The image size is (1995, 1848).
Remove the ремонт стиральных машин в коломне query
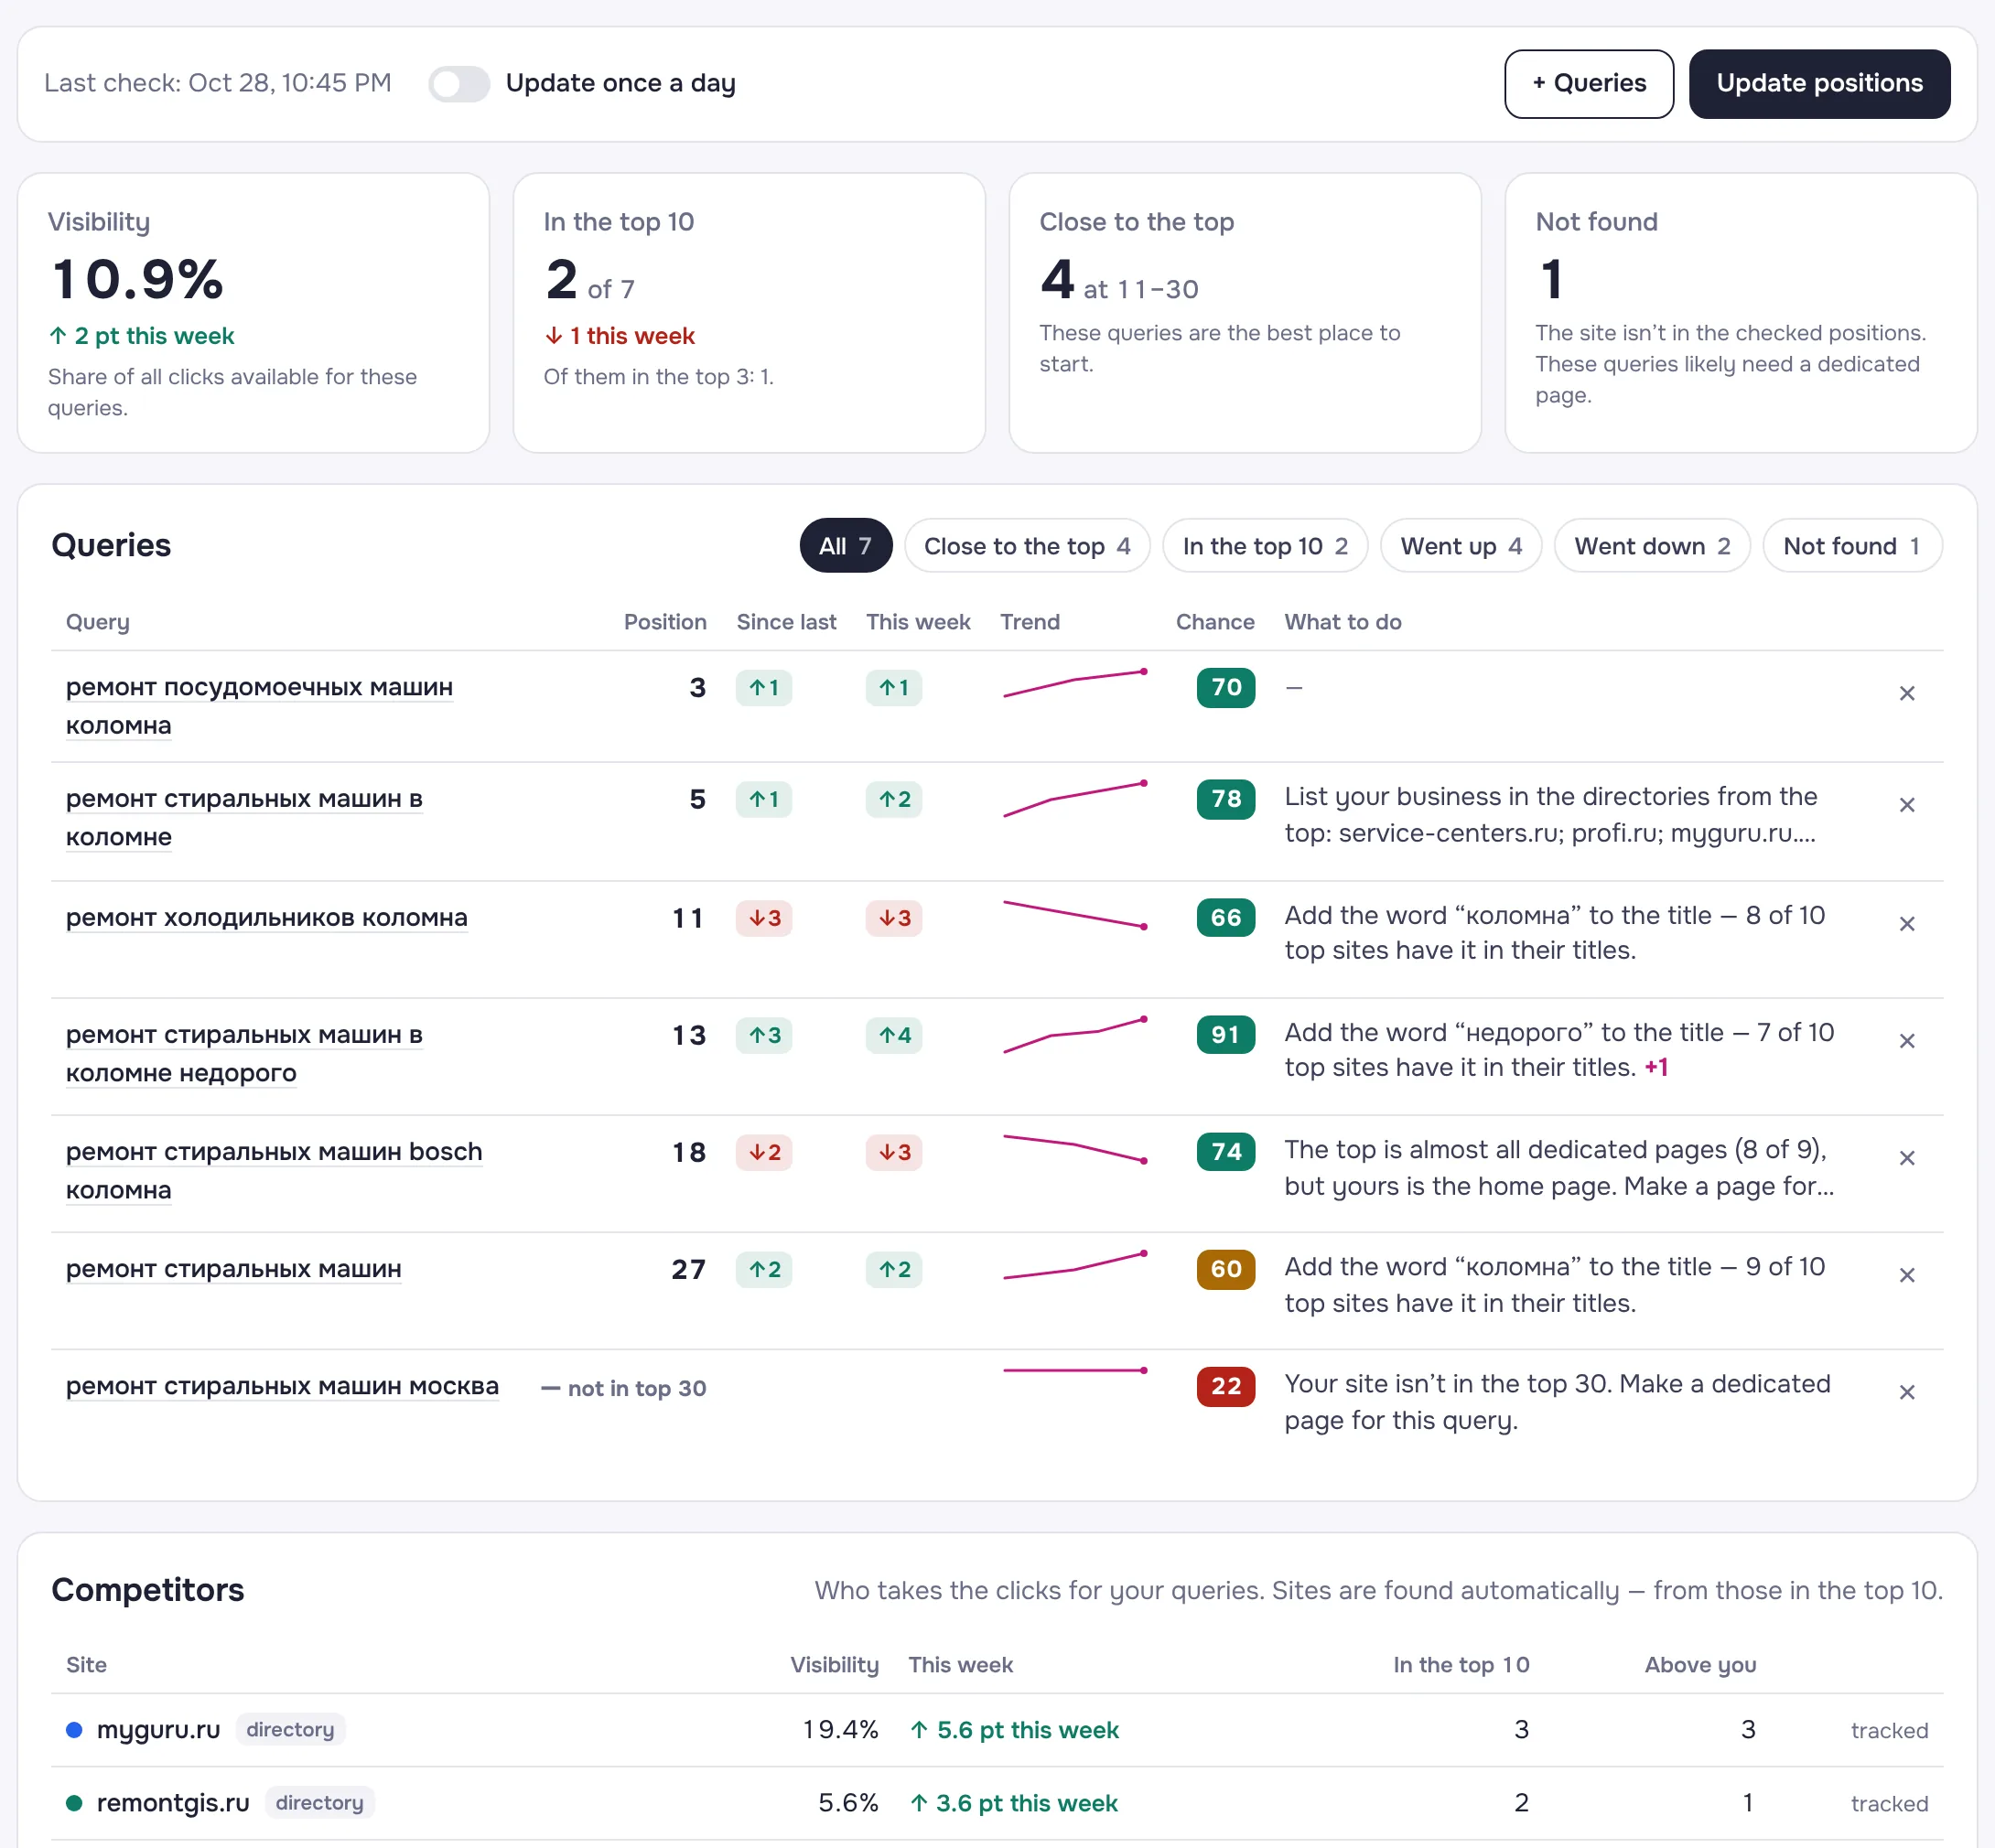tap(1907, 805)
